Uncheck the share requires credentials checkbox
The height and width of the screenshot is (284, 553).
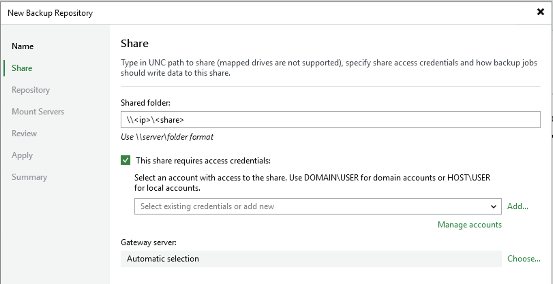(x=125, y=160)
